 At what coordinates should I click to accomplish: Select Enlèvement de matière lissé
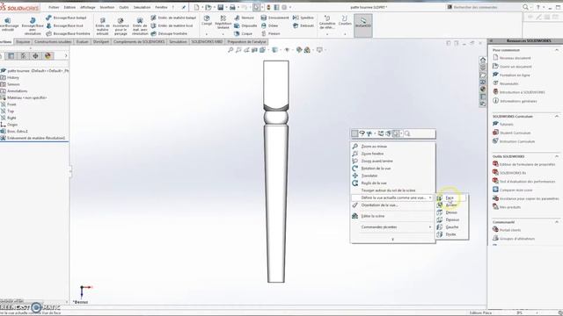[x=172, y=25]
